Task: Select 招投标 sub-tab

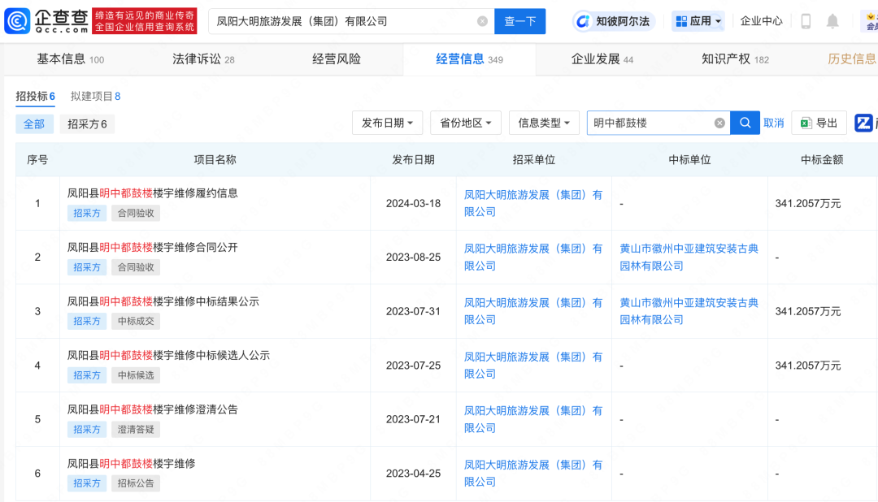Action: [x=35, y=97]
